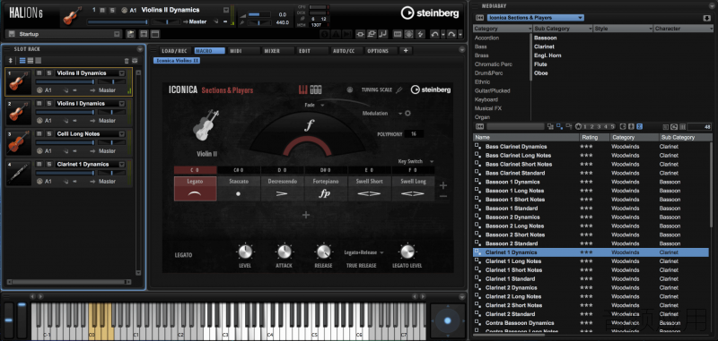Click the plus button after OPTIONS tab
Screen dimensions: 718x341
406,51
